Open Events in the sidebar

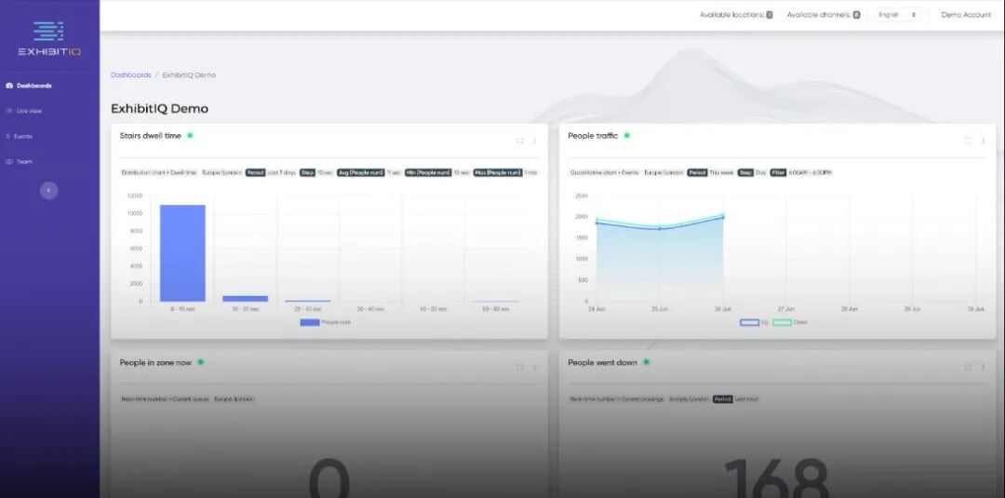pos(20,136)
